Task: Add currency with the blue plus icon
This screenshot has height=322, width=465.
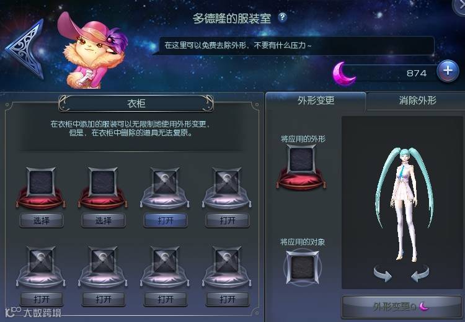Action: (x=448, y=71)
